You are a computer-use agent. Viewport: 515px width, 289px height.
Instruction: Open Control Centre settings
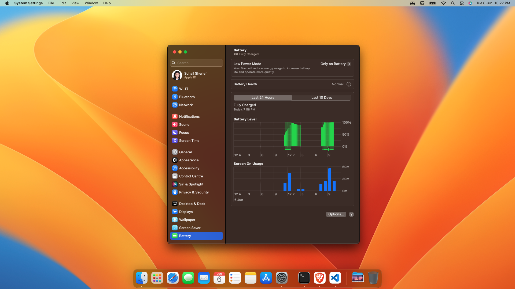coord(191,176)
